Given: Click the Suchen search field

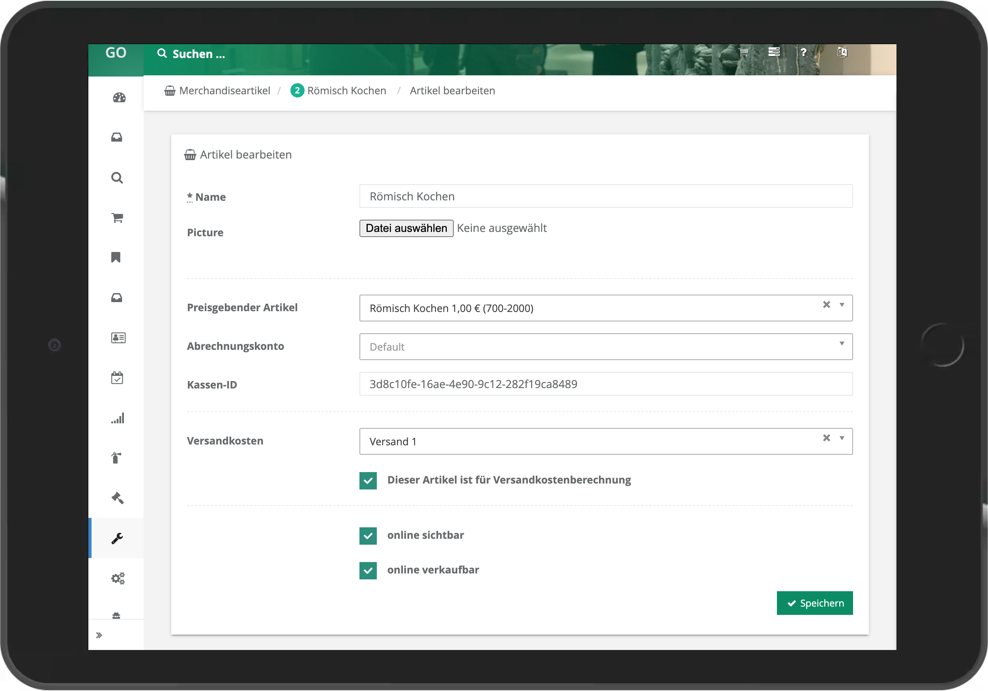Looking at the screenshot, I should [199, 54].
